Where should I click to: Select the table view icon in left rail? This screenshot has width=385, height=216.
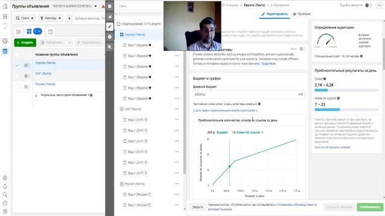(5, 51)
